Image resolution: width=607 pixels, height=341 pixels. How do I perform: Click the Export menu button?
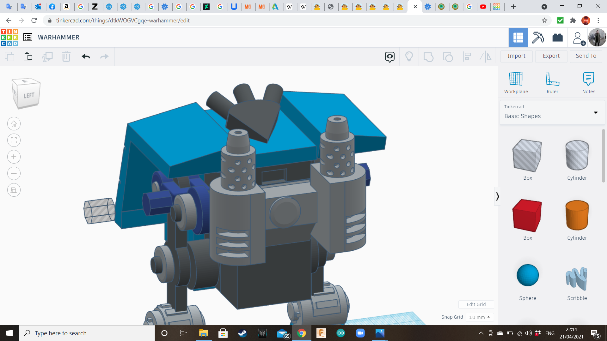pos(551,56)
